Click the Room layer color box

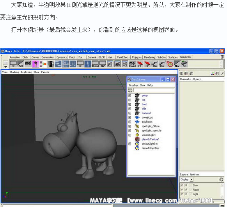[x=190, y=189]
